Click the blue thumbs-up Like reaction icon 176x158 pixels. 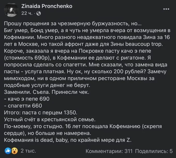point(8,151)
